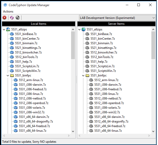Select server 5531_i386-linux.7z row

click(106, 94)
